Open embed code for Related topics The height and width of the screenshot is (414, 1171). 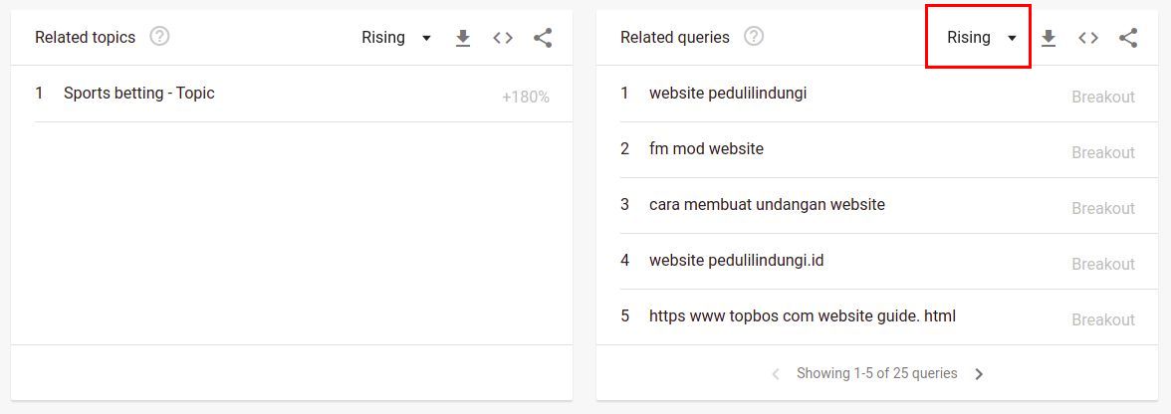pyautogui.click(x=503, y=38)
